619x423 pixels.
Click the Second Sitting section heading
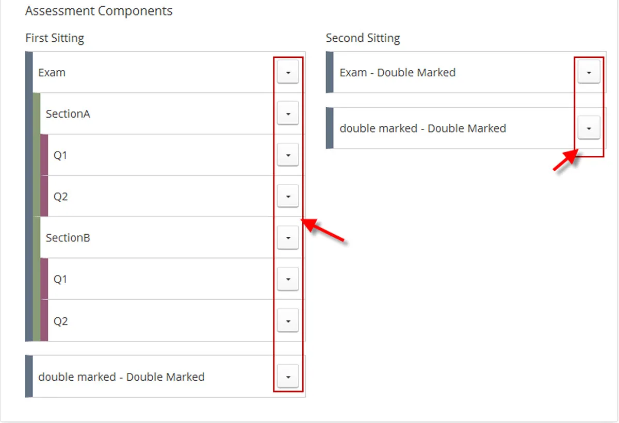362,38
